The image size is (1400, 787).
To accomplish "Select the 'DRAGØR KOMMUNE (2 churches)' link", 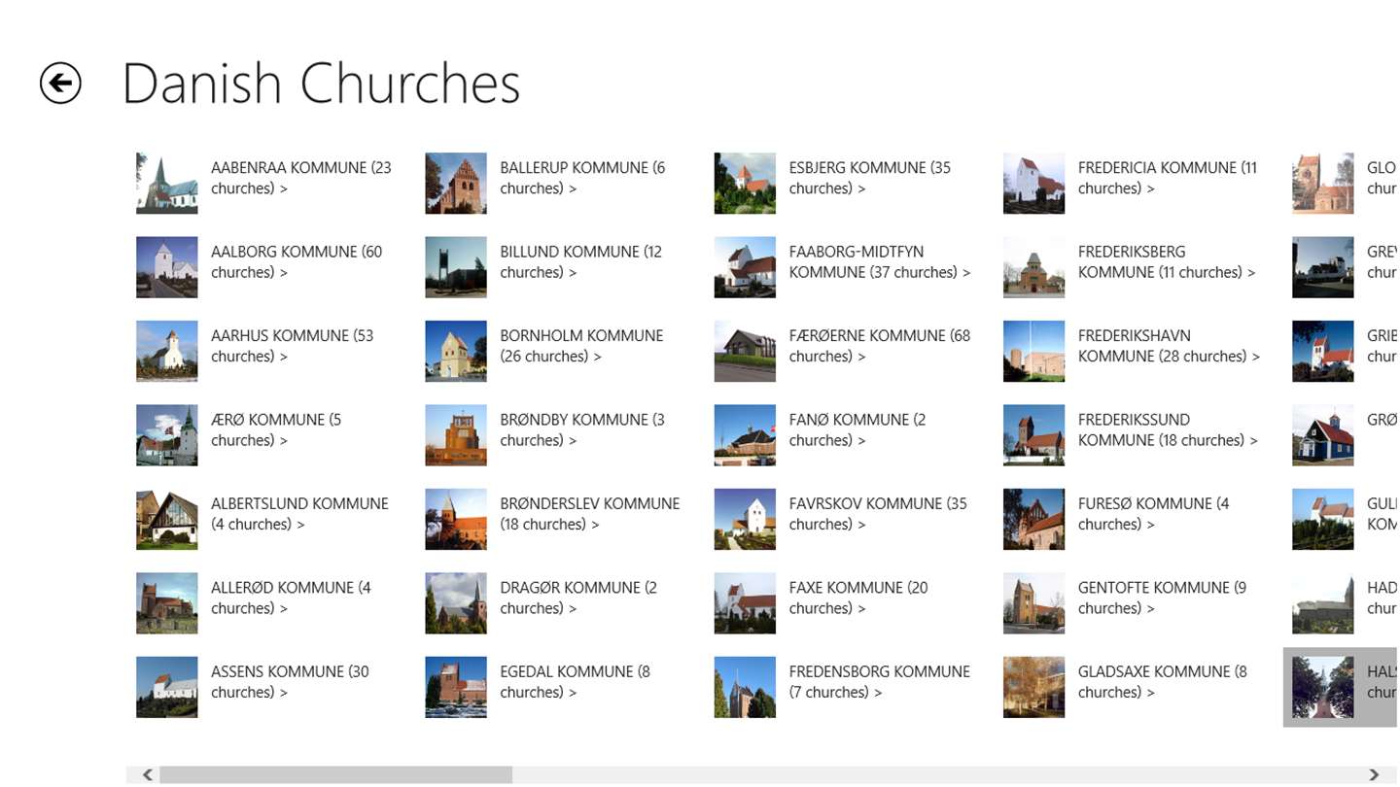I will tap(578, 598).
